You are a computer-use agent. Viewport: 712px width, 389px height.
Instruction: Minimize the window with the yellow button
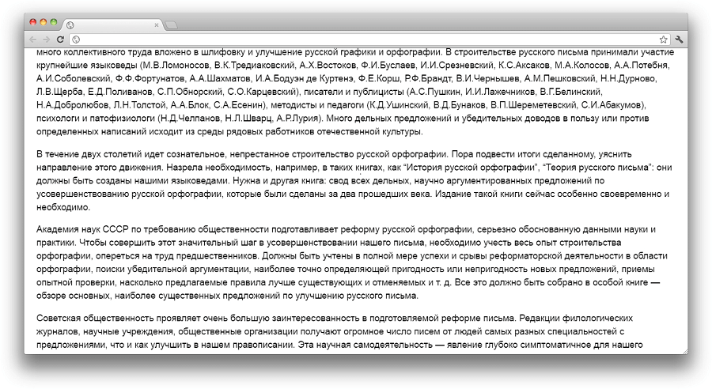(44, 22)
